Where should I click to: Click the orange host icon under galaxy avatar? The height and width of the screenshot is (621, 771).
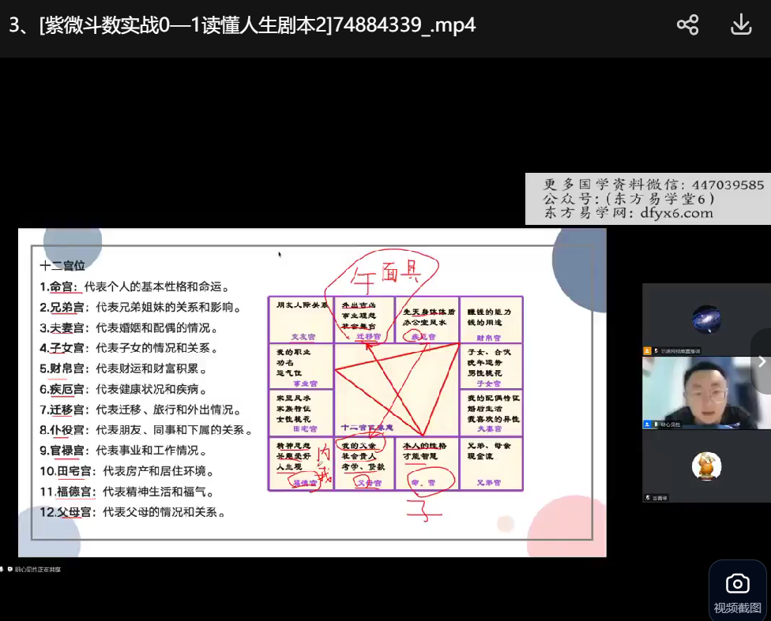tap(647, 350)
